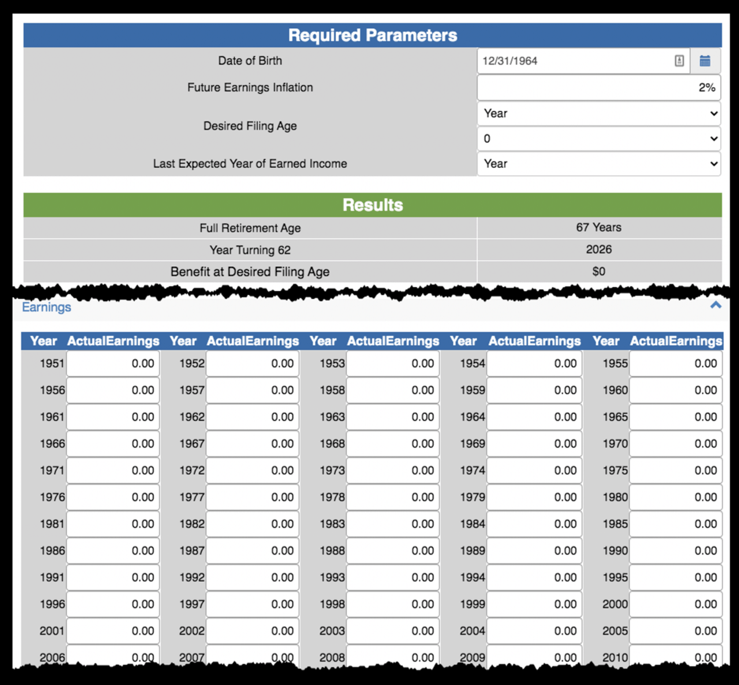This screenshot has height=685, width=739.
Task: Click the green Results header
Action: click(x=372, y=205)
